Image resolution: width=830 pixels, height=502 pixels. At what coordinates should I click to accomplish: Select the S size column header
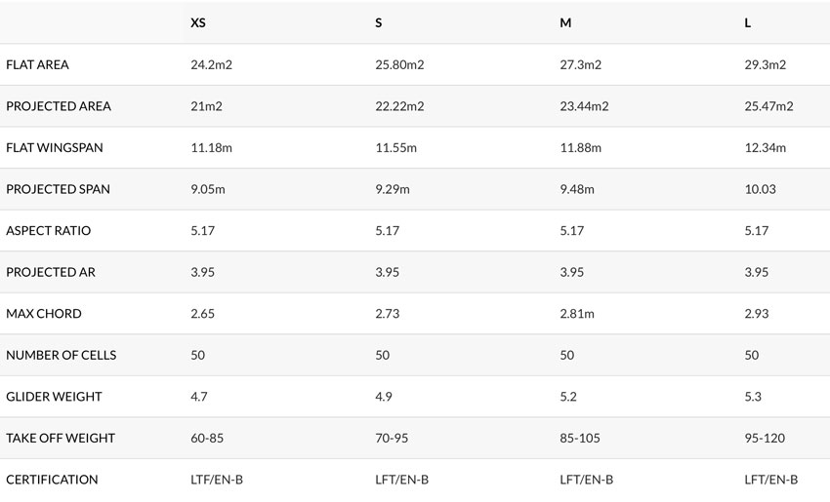pos(379,22)
